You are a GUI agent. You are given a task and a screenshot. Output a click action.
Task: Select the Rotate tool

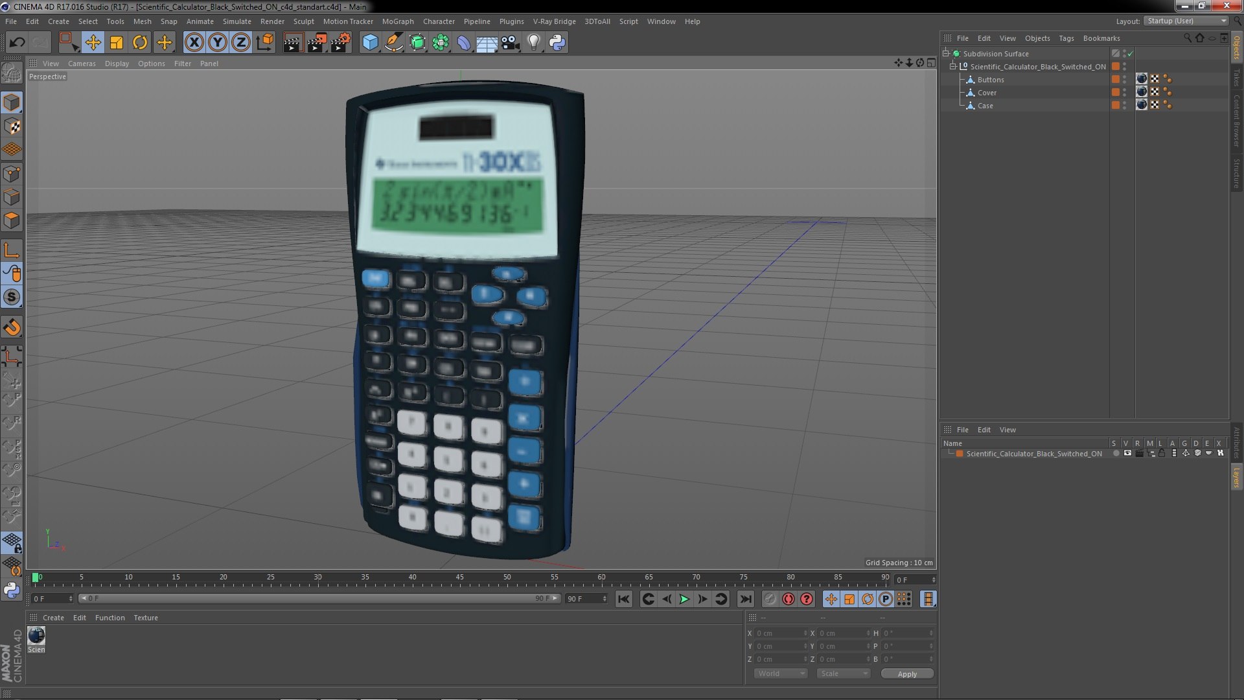(x=140, y=43)
